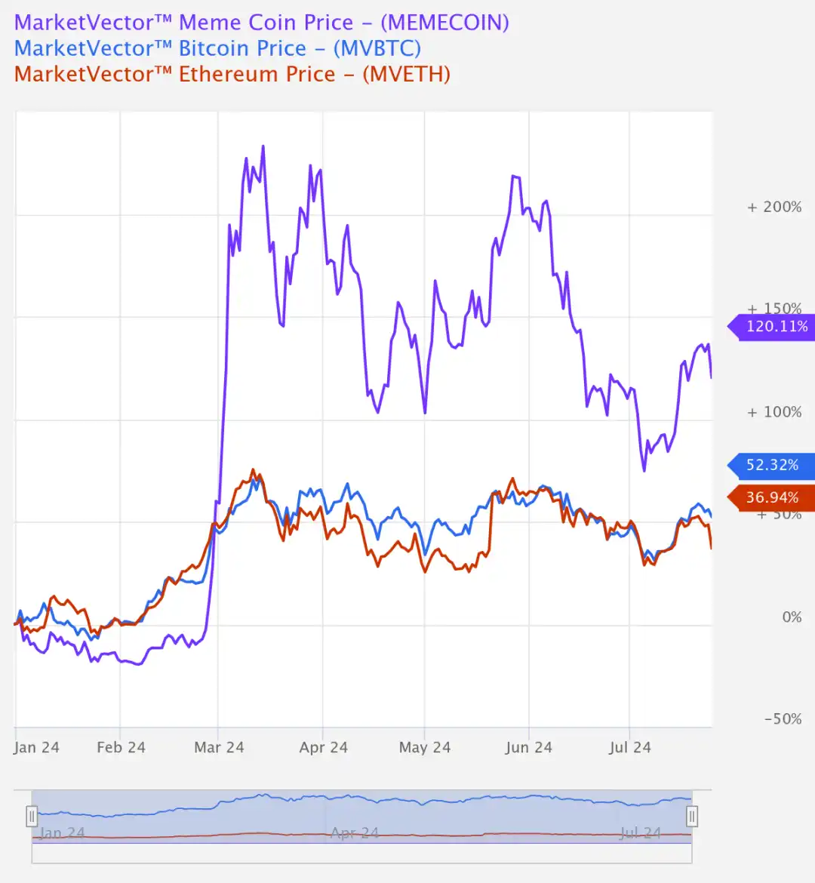
Task: Click the highest peak of the purple Meme Coin line
Action: tap(263, 146)
